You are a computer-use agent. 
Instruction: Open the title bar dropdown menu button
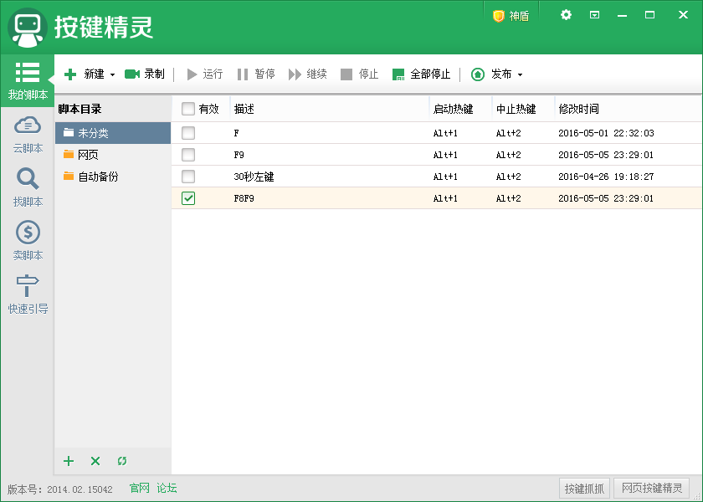click(x=594, y=15)
